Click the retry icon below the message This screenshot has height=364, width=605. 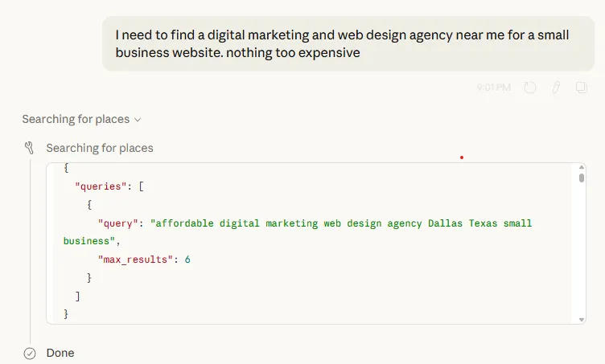[530, 88]
